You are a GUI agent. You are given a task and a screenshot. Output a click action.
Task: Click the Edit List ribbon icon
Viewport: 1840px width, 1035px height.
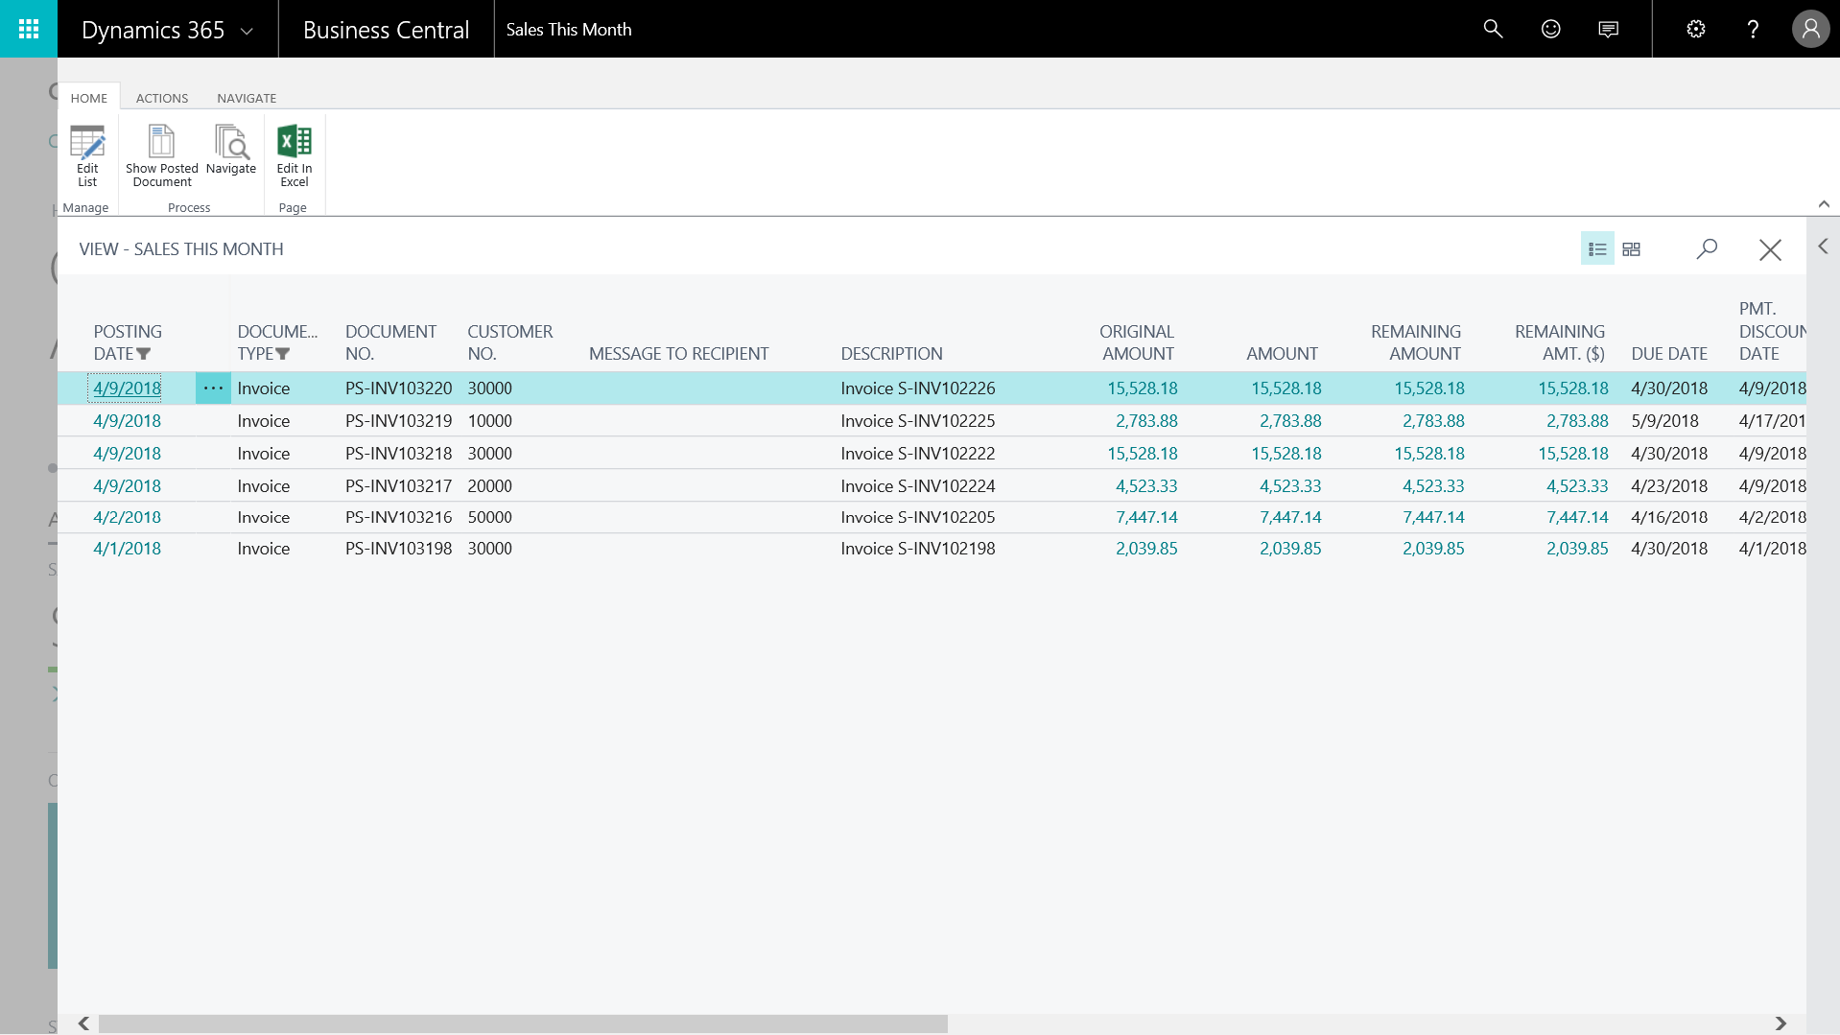pos(87,155)
